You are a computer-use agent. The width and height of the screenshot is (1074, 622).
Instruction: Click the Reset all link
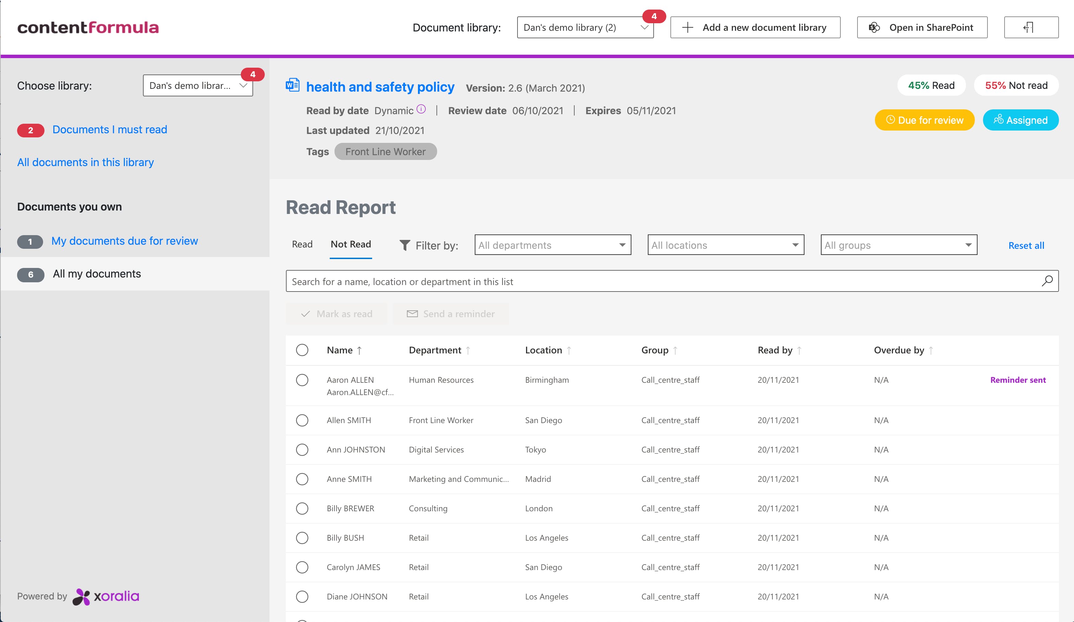[1026, 246]
